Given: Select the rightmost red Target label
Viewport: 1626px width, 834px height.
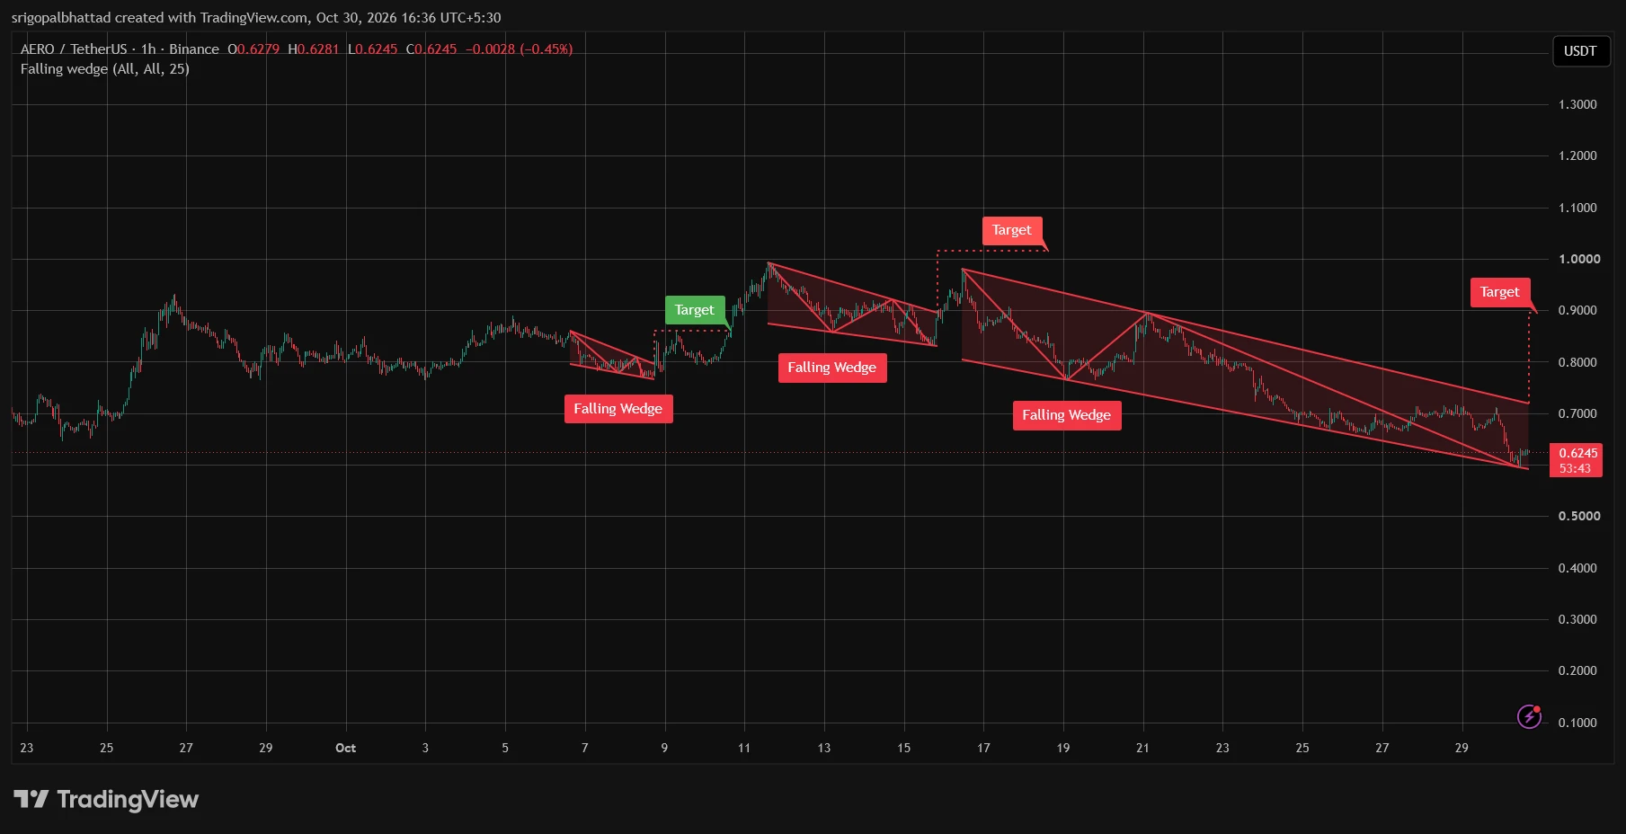Looking at the screenshot, I should pos(1499,292).
